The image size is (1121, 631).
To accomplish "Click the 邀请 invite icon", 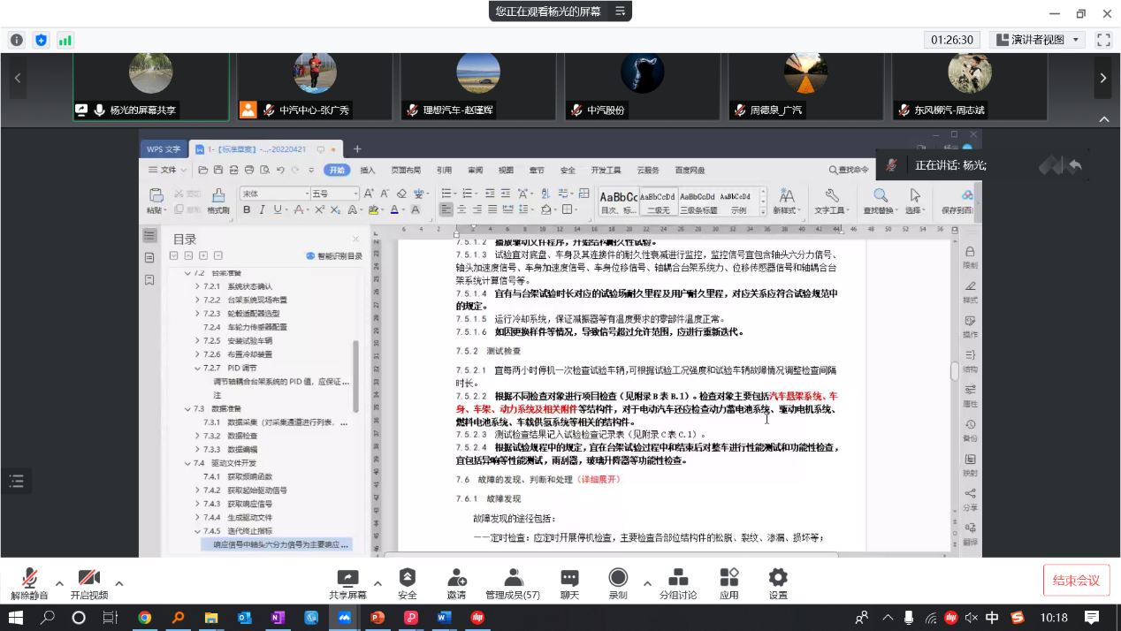I will (456, 583).
